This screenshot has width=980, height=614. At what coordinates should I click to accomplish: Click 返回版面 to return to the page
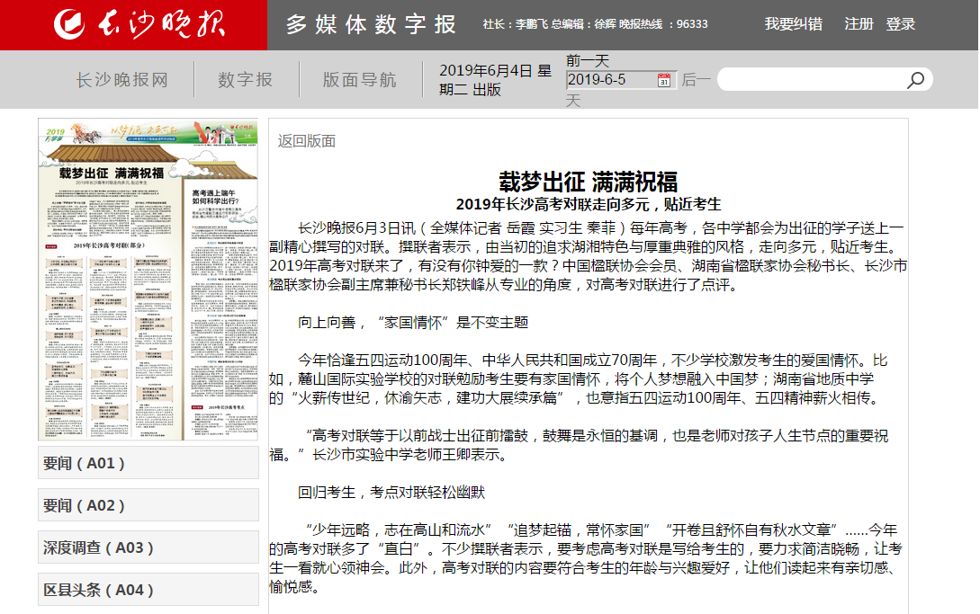(306, 140)
